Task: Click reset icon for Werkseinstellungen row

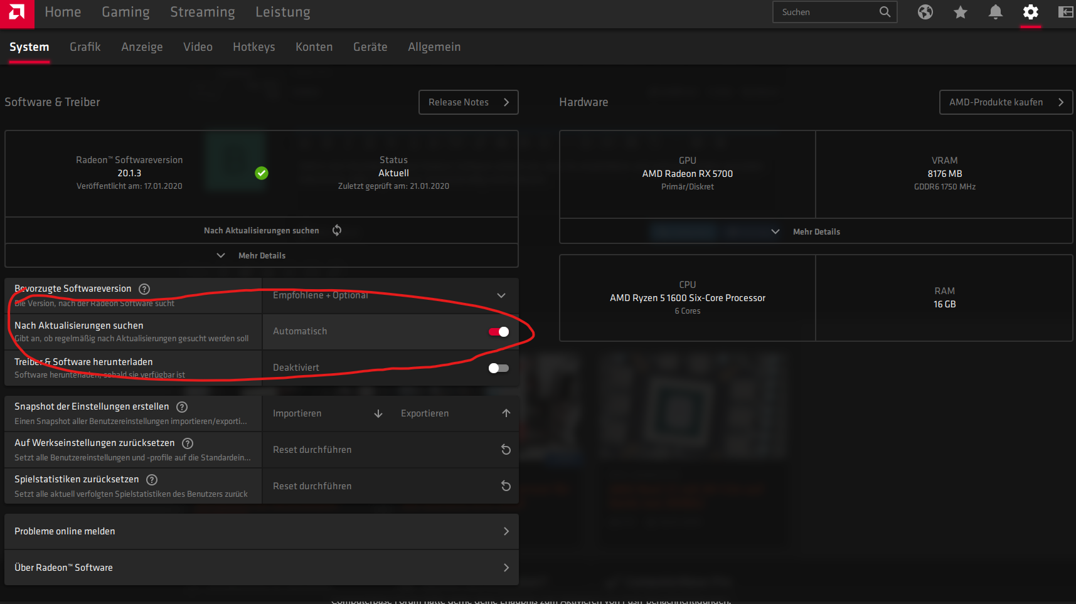Action: click(506, 450)
